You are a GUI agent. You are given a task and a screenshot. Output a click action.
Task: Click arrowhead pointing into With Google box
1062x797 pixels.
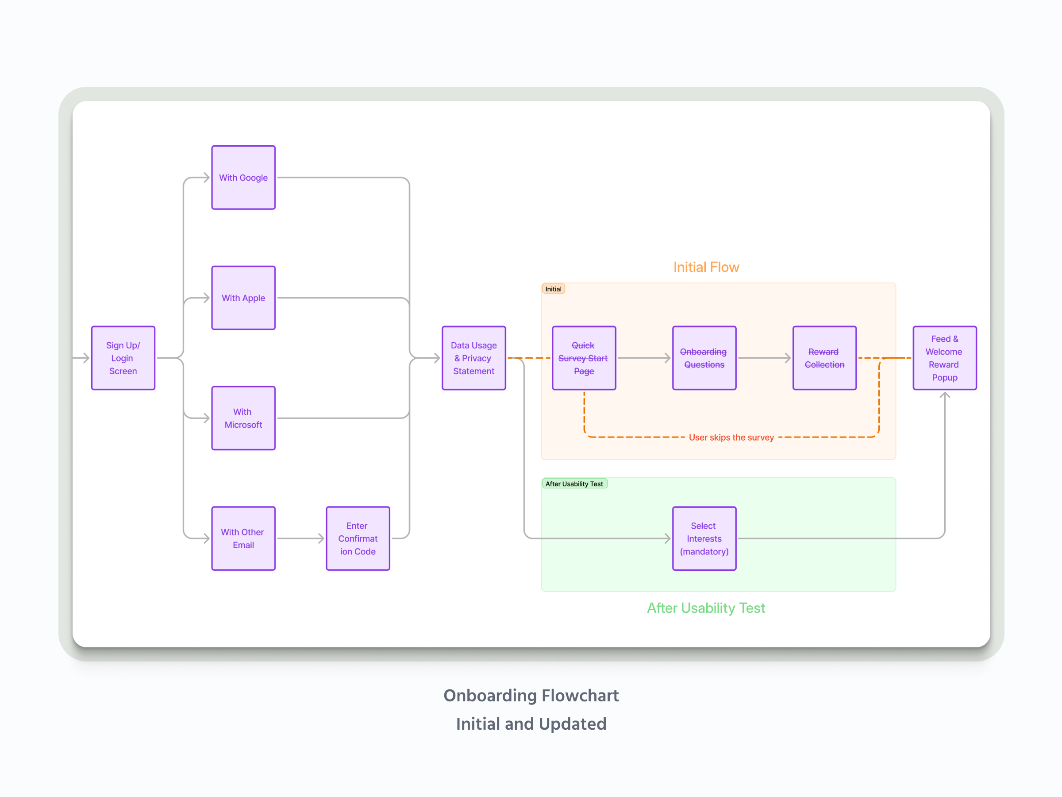pos(207,178)
